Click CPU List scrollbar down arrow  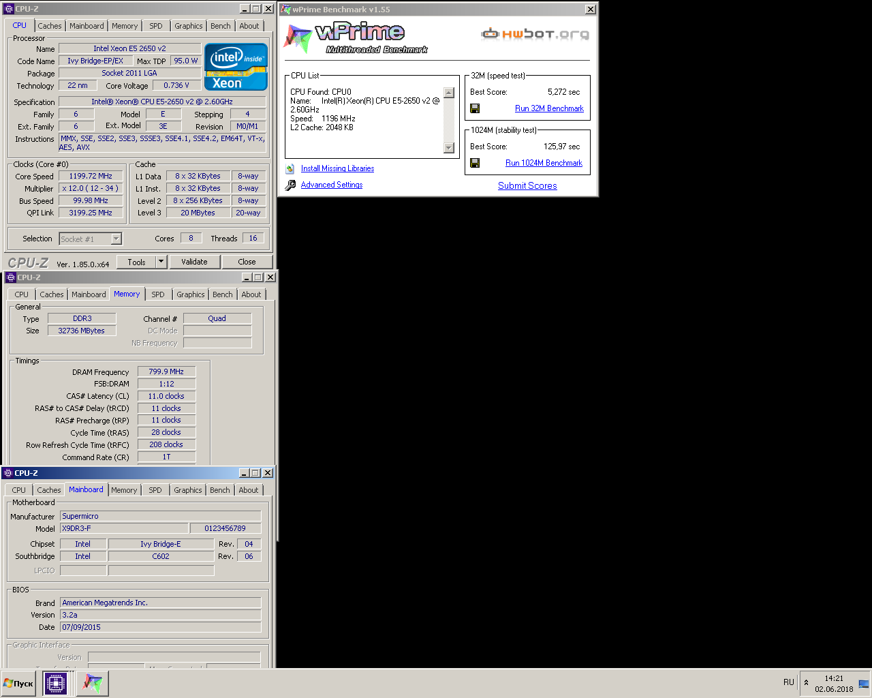pos(448,148)
